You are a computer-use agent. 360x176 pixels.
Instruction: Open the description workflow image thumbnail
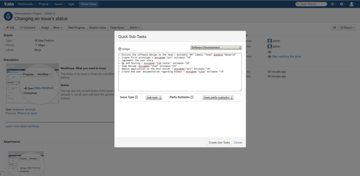click(32, 83)
